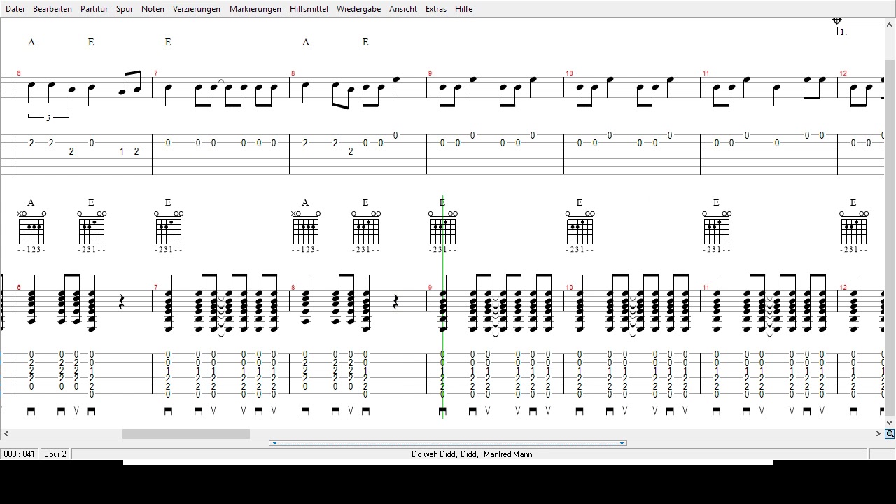This screenshot has width=896, height=504.
Task: Click top track 'A' chord name above measure 8
Action: click(x=306, y=42)
